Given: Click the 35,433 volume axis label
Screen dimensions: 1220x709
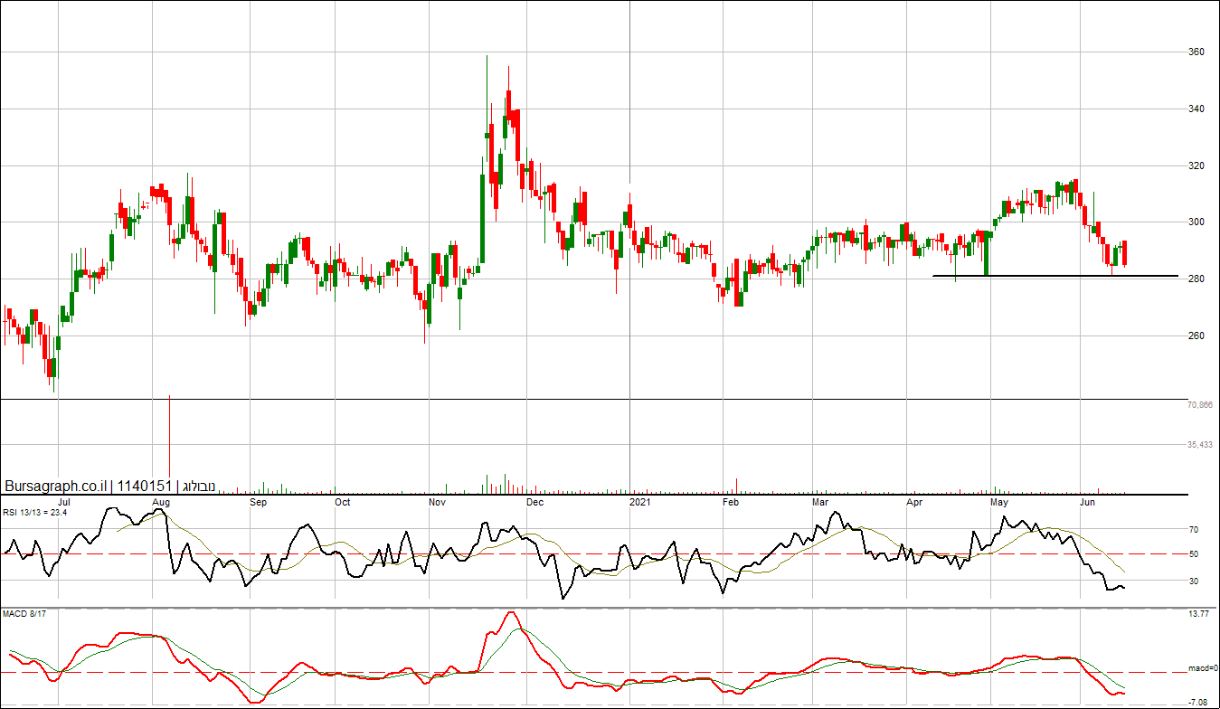Looking at the screenshot, I should (x=1200, y=445).
